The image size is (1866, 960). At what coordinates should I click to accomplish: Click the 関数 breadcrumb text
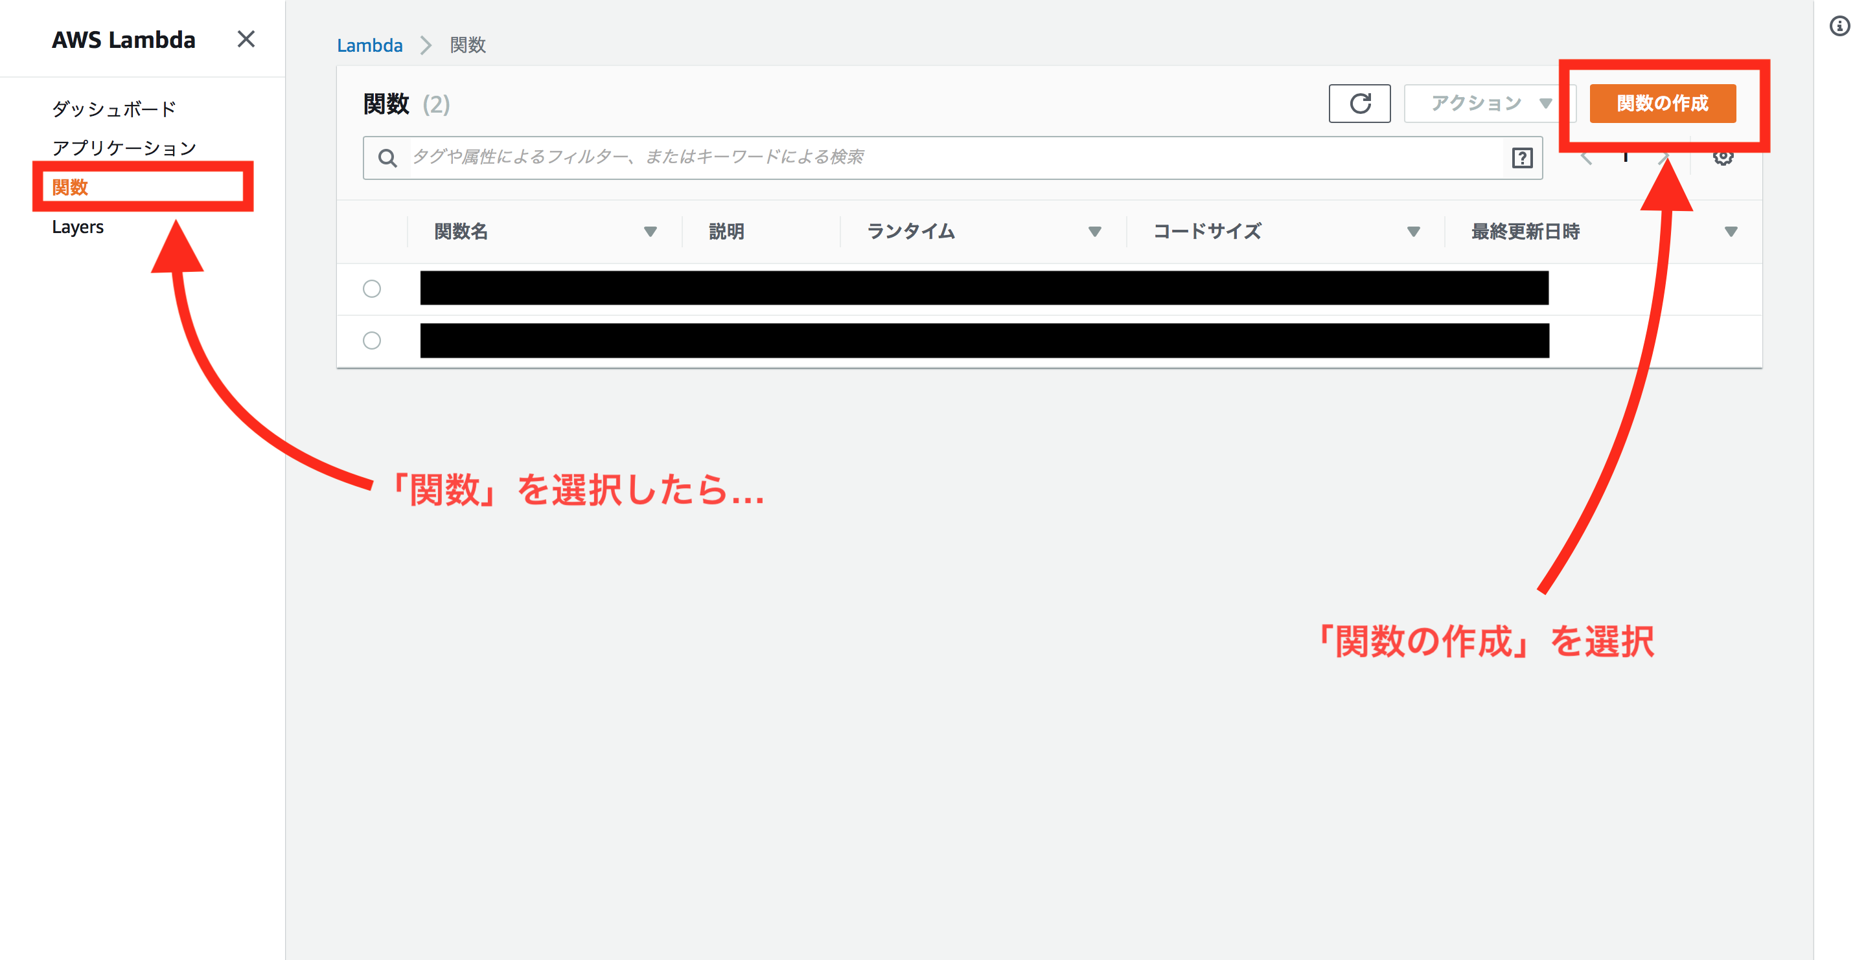click(468, 45)
